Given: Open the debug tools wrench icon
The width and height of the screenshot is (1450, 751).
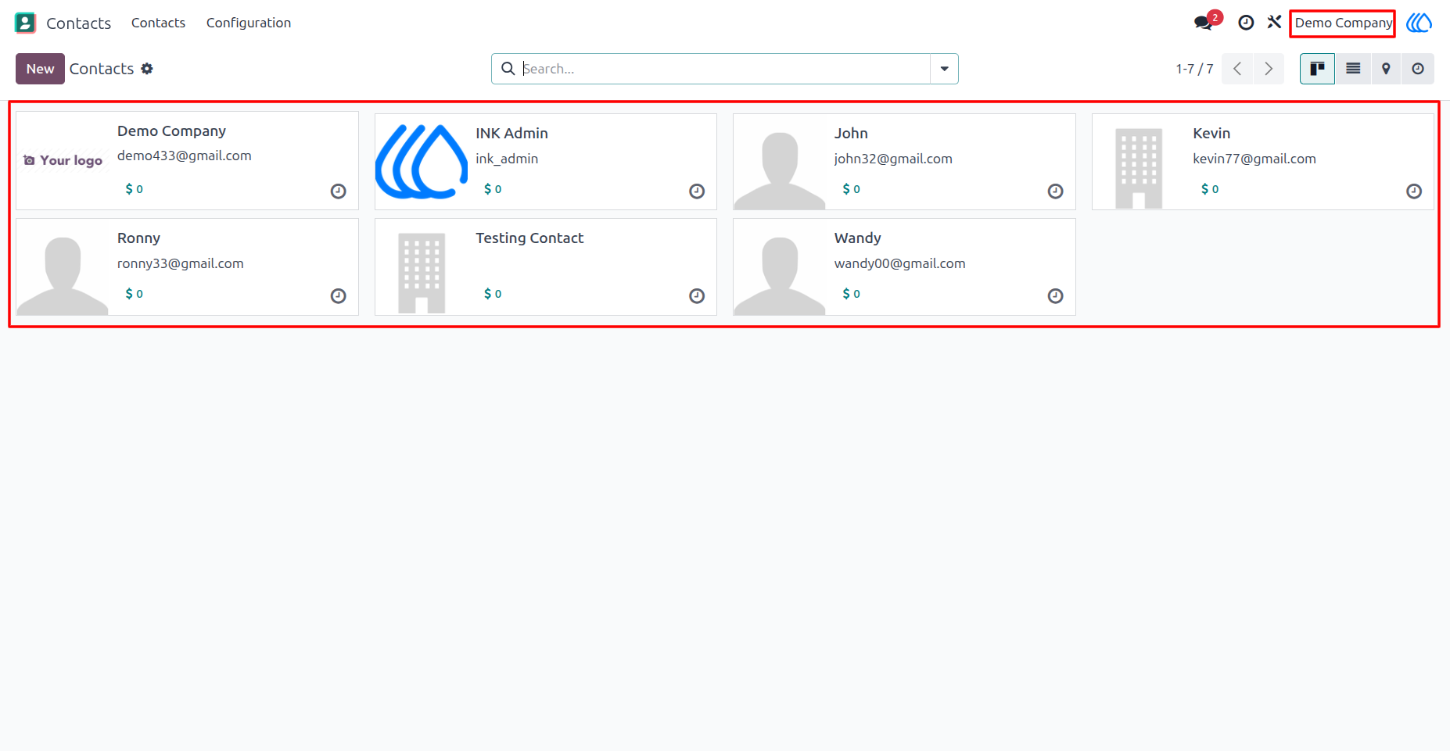Looking at the screenshot, I should (x=1275, y=22).
